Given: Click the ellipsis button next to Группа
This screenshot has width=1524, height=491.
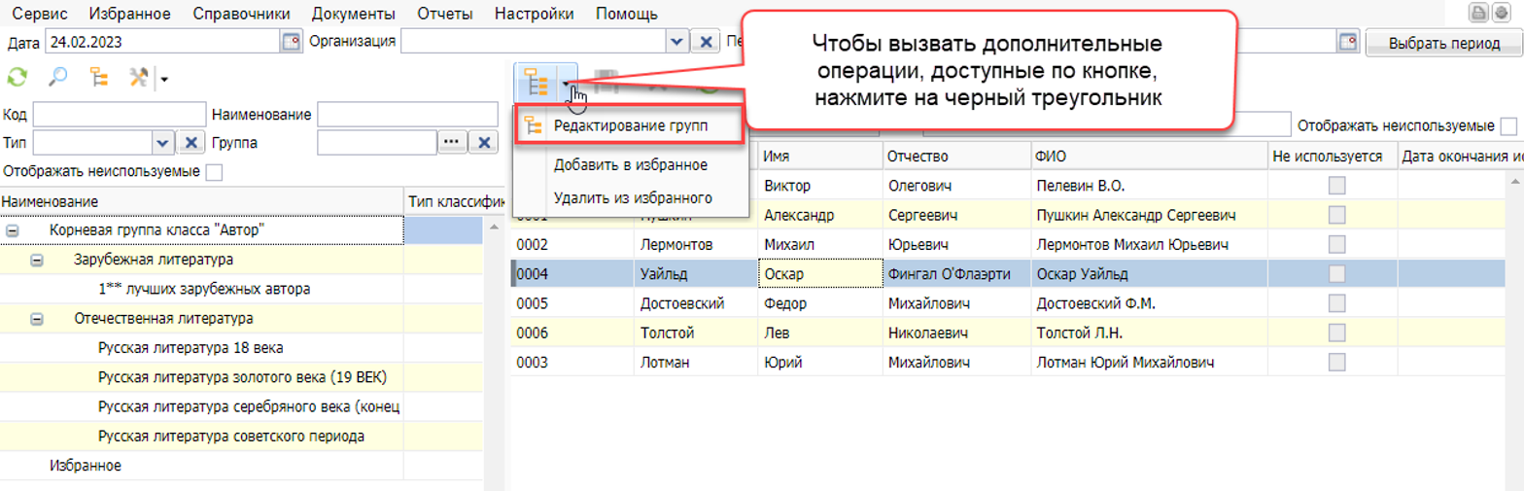Looking at the screenshot, I should 450,143.
